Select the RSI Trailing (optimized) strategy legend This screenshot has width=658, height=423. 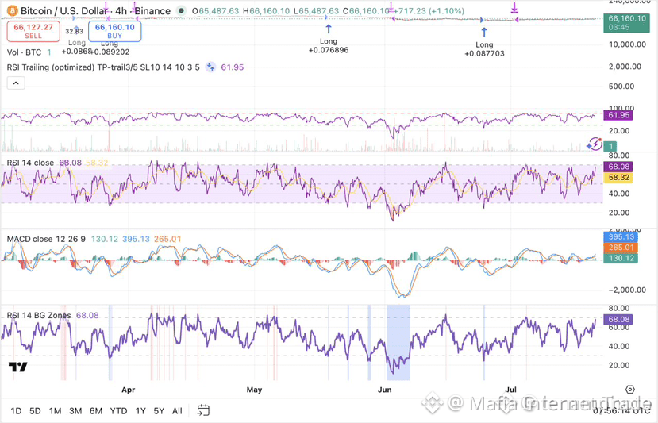(x=103, y=67)
